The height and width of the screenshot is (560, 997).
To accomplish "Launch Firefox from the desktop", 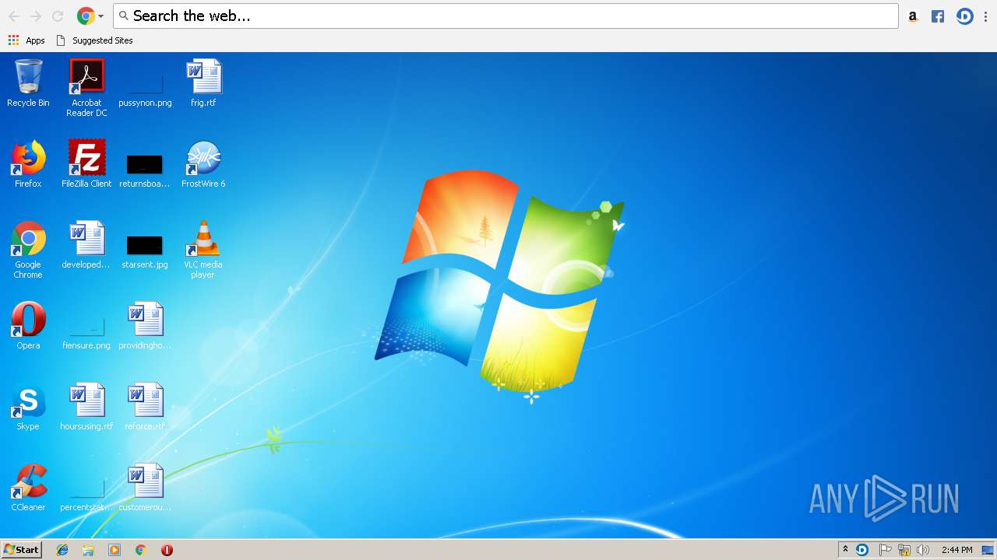I will [x=28, y=163].
